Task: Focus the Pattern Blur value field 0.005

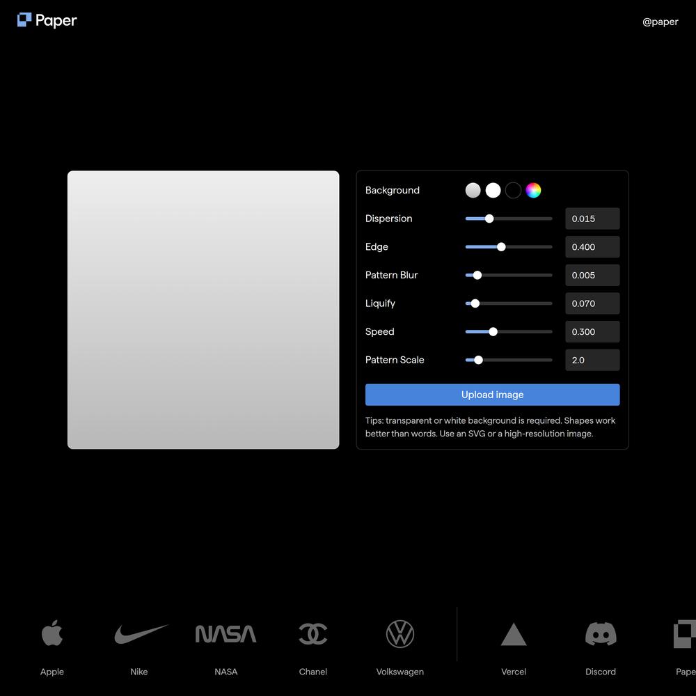Action: pyautogui.click(x=592, y=275)
